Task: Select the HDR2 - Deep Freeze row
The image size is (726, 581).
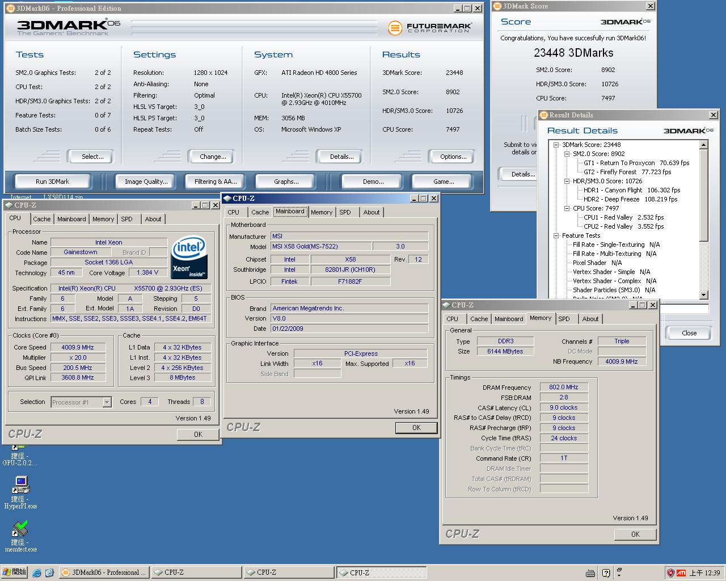Action: [x=630, y=199]
